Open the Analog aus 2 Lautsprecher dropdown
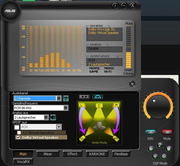180x166 pixels. click(31, 118)
